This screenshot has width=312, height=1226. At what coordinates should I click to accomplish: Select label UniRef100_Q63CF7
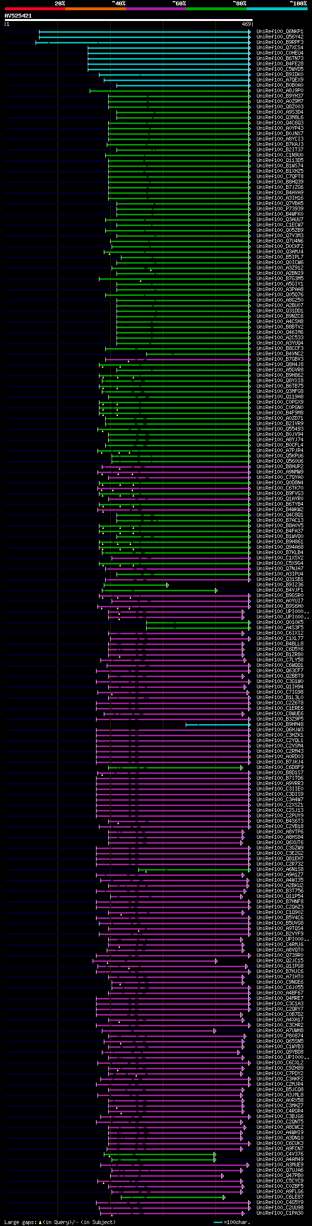[280, 671]
